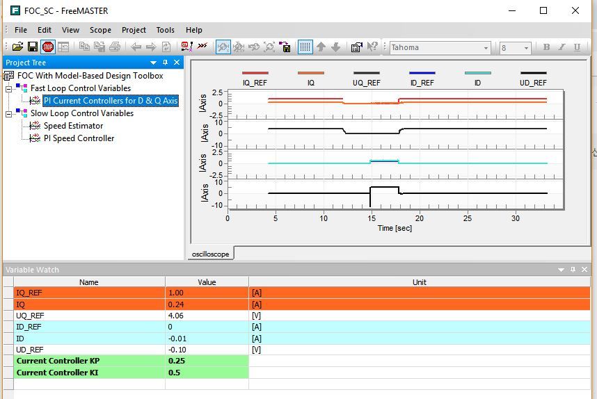This screenshot has width=597, height=399.
Task: Click the second scope cursor icon
Action: tap(239, 47)
